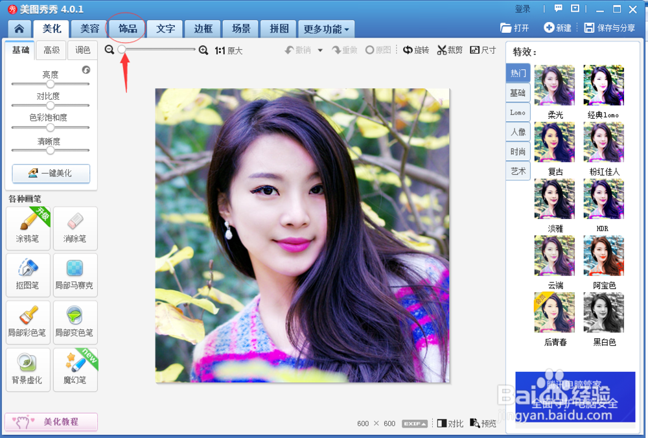Open the 尺寸 resize tool
648x438 pixels.
click(x=483, y=50)
